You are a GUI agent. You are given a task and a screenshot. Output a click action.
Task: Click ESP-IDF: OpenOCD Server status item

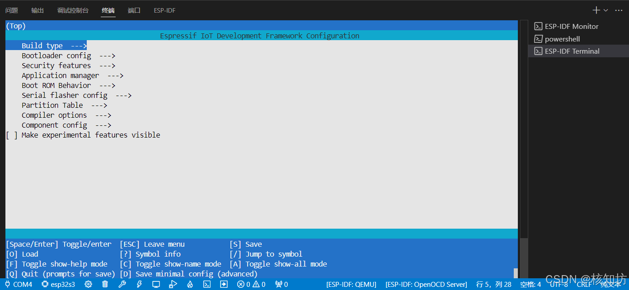pyautogui.click(x=426, y=284)
